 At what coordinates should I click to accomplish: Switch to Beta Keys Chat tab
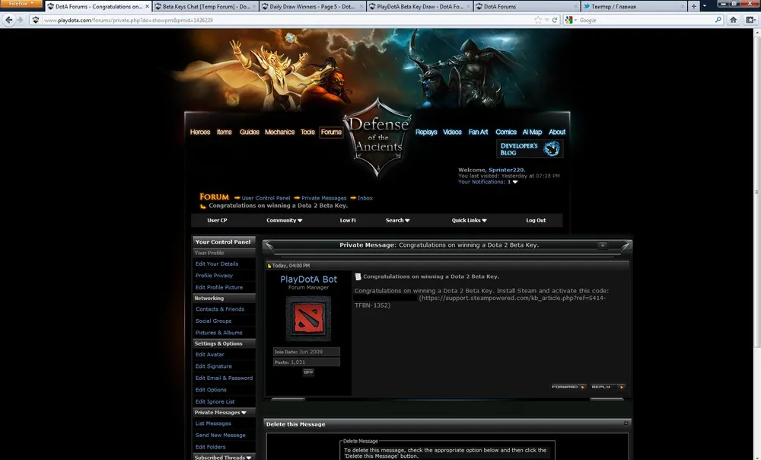click(205, 6)
